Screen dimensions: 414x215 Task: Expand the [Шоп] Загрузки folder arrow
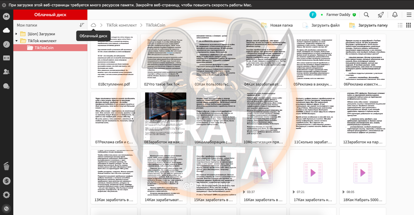pos(16,34)
